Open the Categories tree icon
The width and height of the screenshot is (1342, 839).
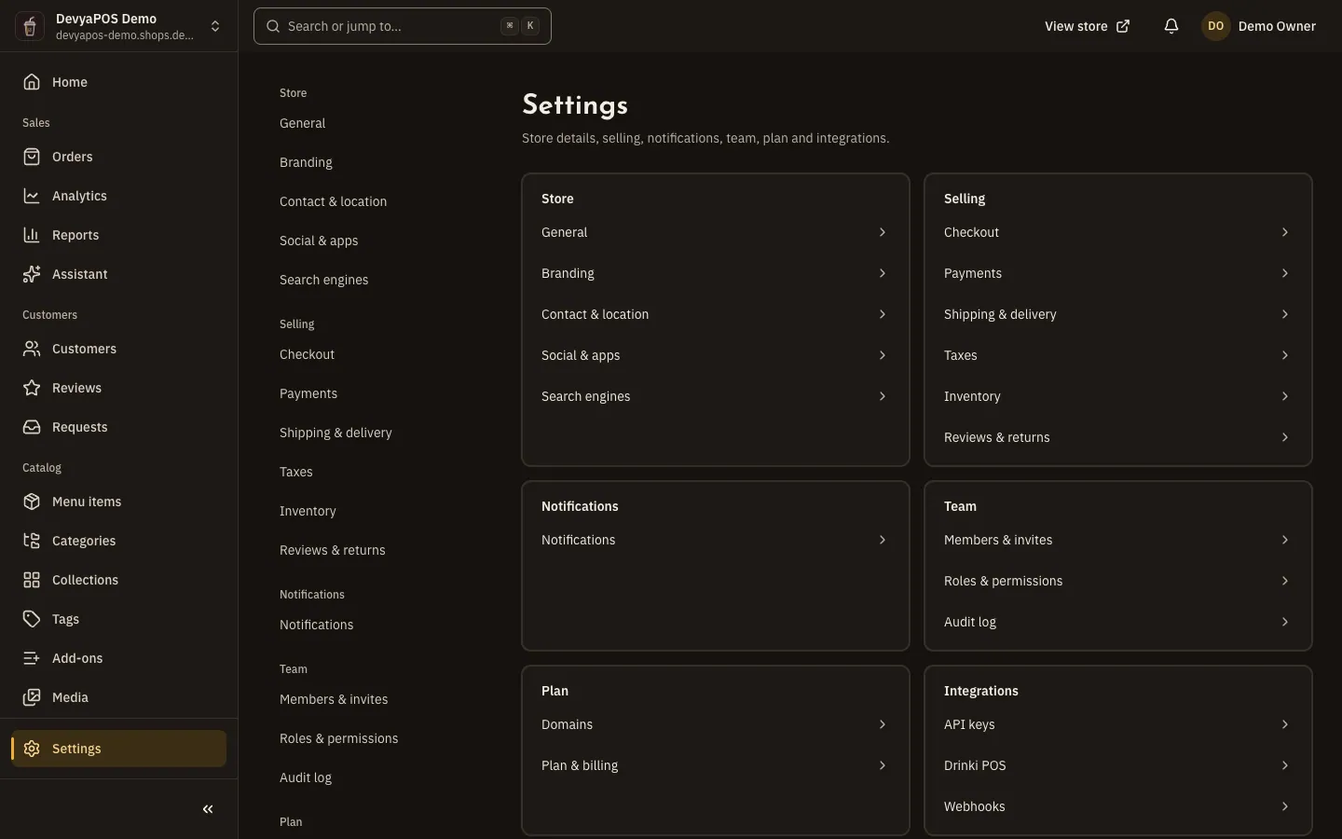pos(32,541)
